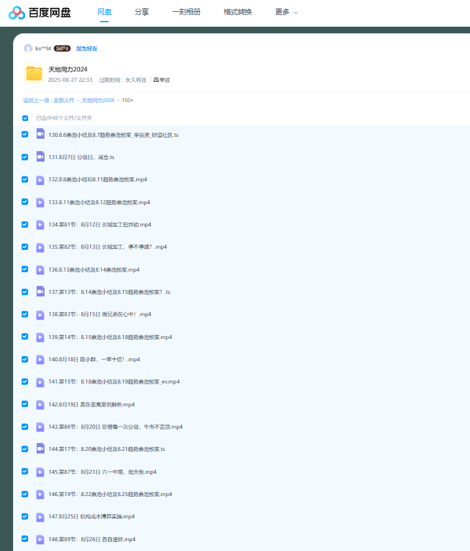
Task: Switch to the 分享 tab
Action: 141,12
